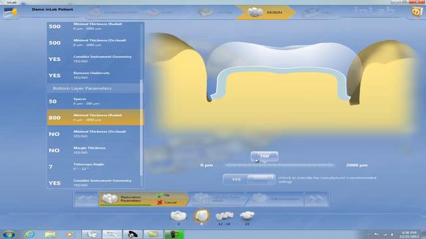Select the Telescope Angle 7 row
426x239 pixels.
click(93, 167)
